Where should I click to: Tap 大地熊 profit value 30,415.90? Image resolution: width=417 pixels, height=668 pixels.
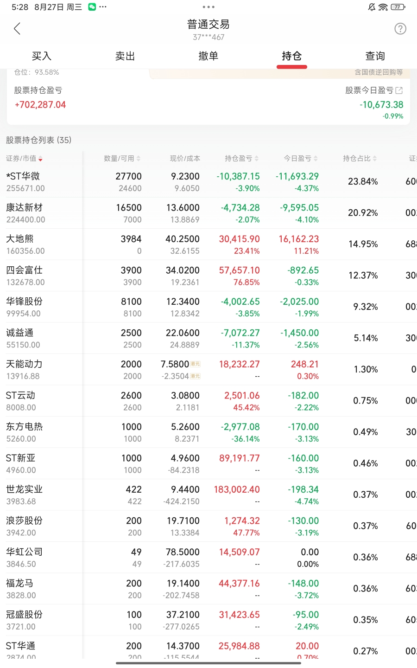point(239,239)
